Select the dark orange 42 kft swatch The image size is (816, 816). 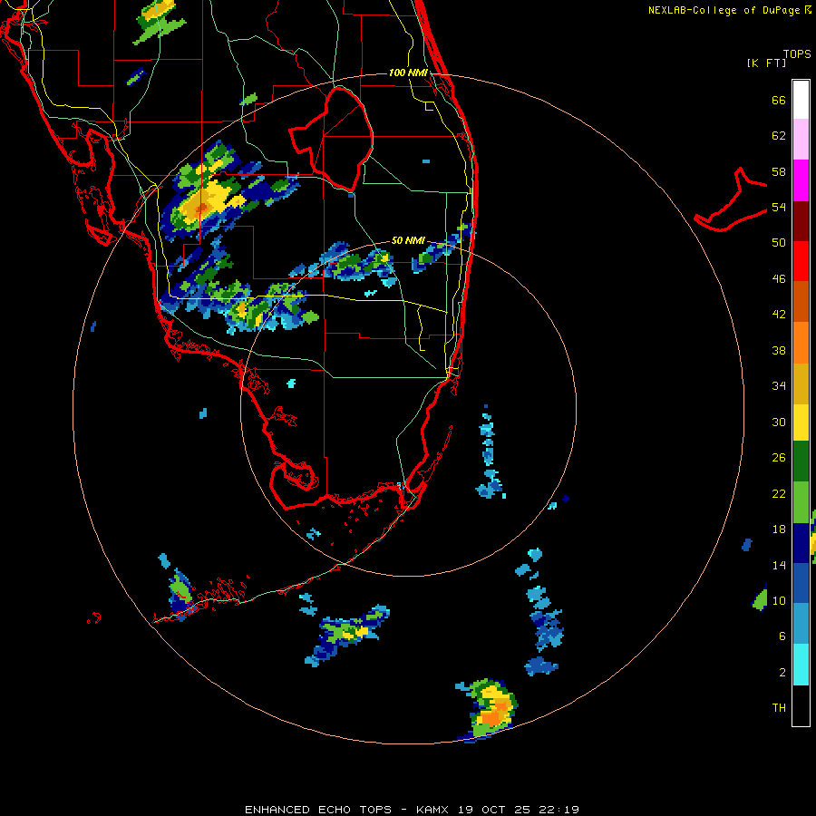click(x=801, y=301)
